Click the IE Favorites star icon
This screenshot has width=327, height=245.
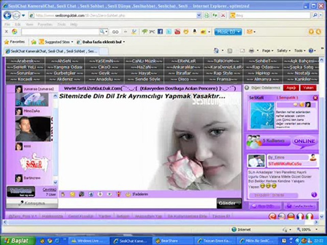(x=6, y=42)
